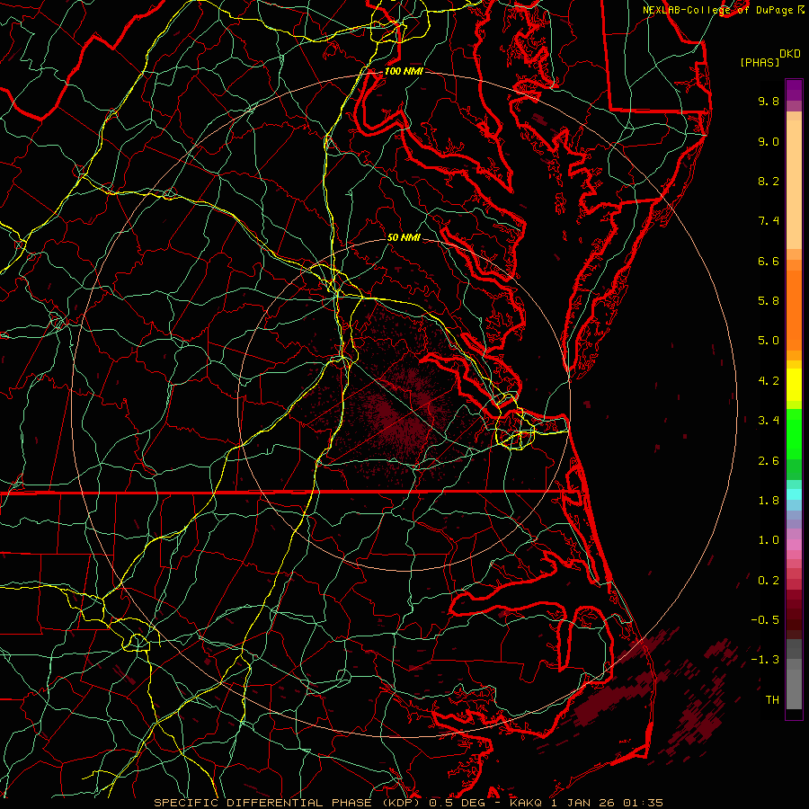809x809 pixels.
Task: Click the 1.0 scale value
Action: coord(769,540)
